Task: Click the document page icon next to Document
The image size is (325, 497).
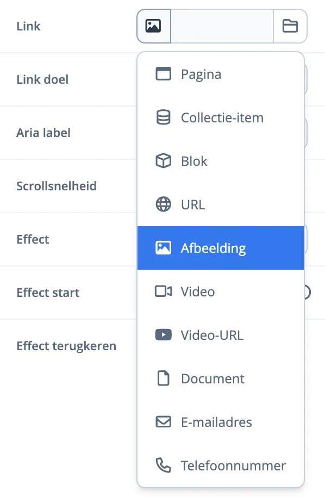Action: pyautogui.click(x=163, y=378)
